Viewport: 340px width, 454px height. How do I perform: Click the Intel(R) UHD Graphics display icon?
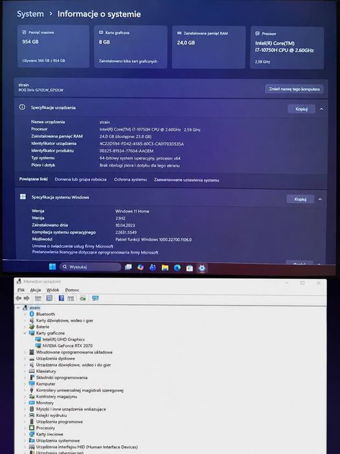(x=38, y=339)
